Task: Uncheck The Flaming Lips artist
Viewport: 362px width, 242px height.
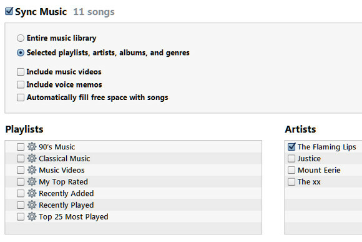Action: pos(291,147)
